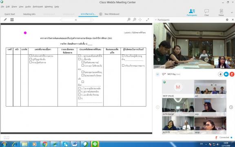Zoom out on the shared document

[x=135, y=20]
